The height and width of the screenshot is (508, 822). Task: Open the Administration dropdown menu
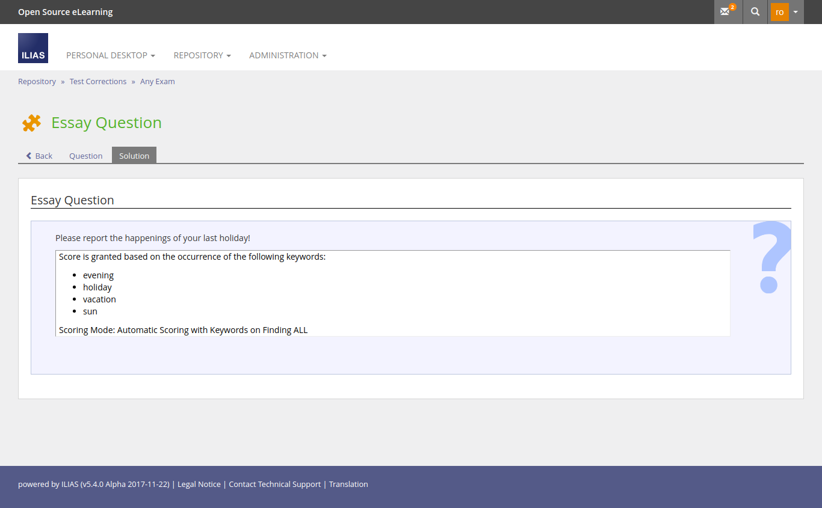click(288, 55)
